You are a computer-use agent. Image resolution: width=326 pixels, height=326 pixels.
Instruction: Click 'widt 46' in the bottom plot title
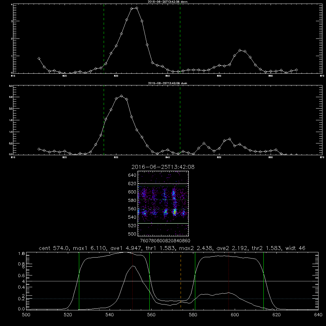pos(295,248)
